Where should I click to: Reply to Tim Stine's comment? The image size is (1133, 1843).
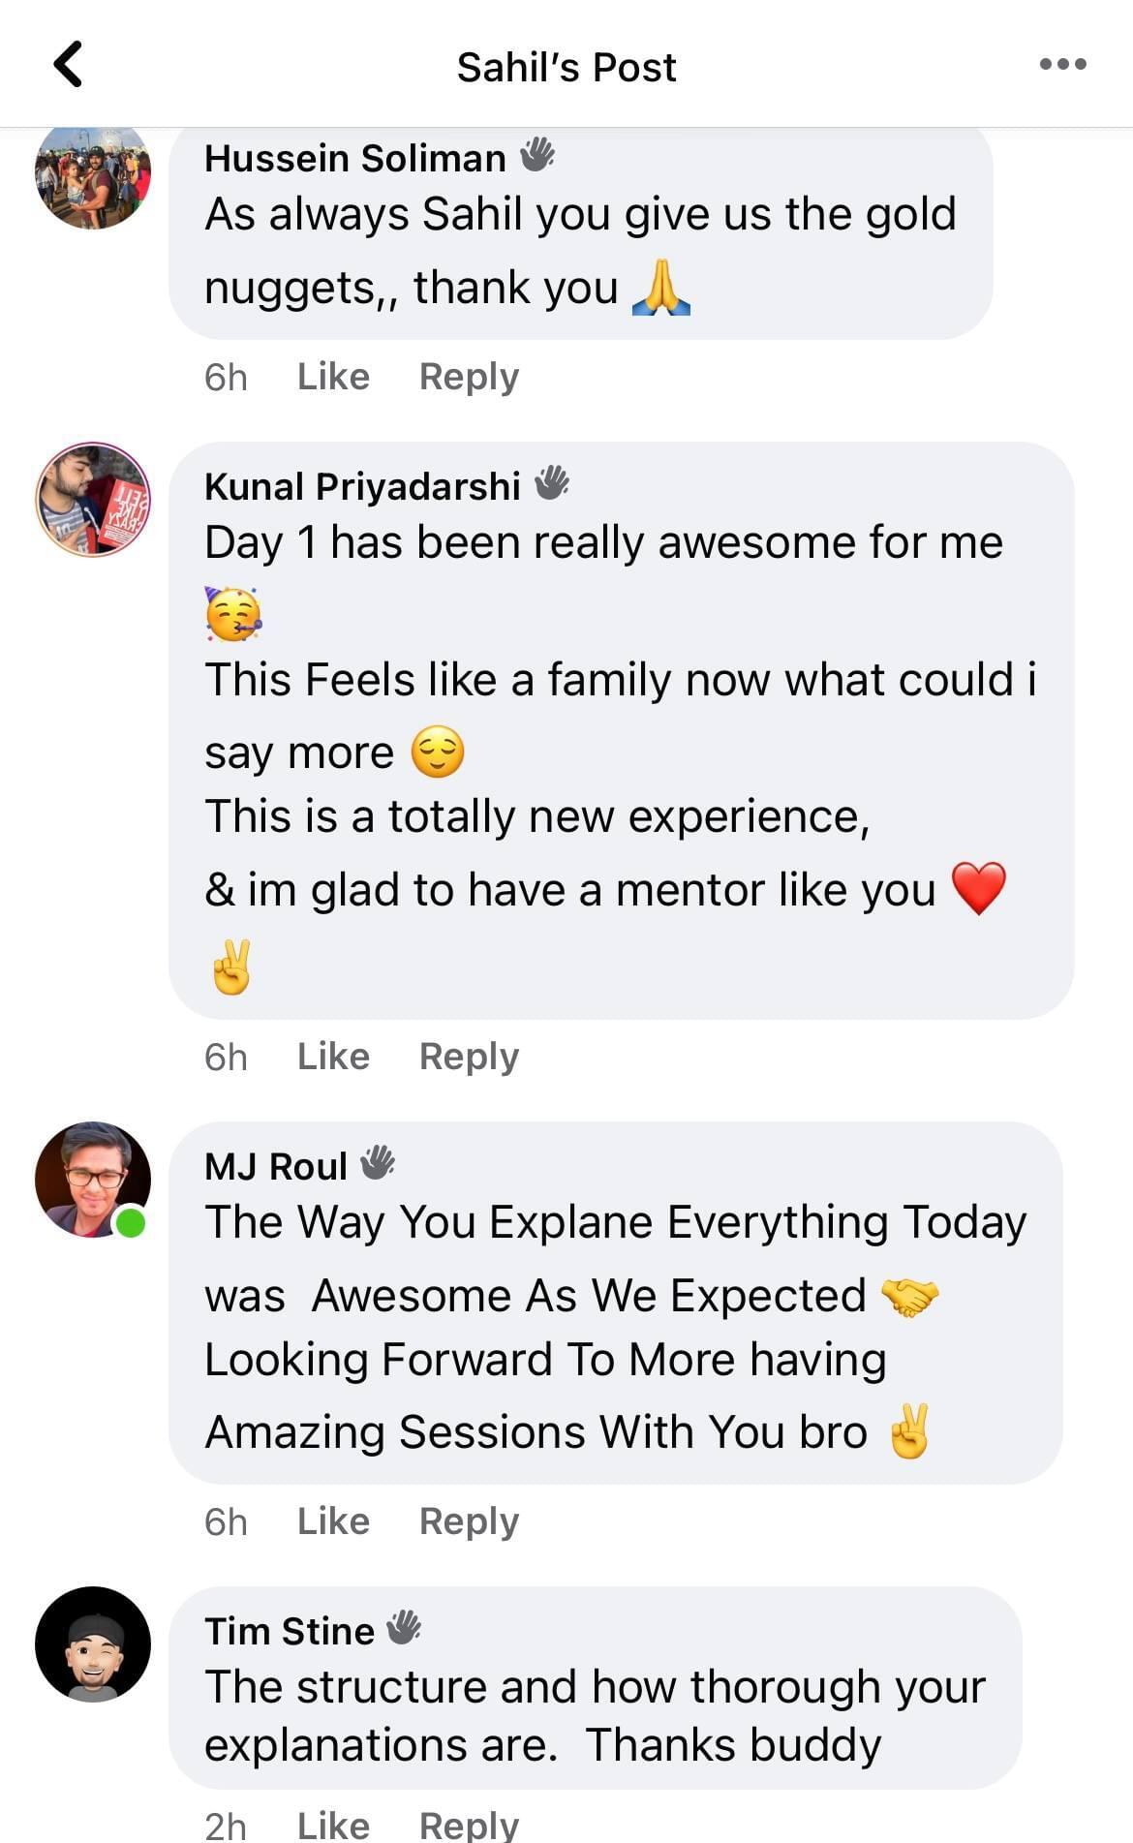469,1826
